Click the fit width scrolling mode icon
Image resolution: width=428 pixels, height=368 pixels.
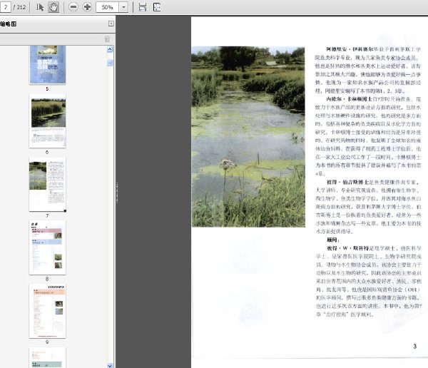click(143, 7)
